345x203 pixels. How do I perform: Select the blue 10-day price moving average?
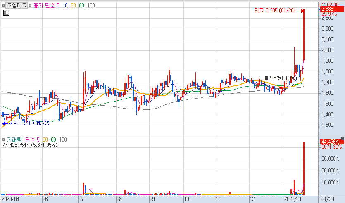pyautogui.click(x=65, y=5)
